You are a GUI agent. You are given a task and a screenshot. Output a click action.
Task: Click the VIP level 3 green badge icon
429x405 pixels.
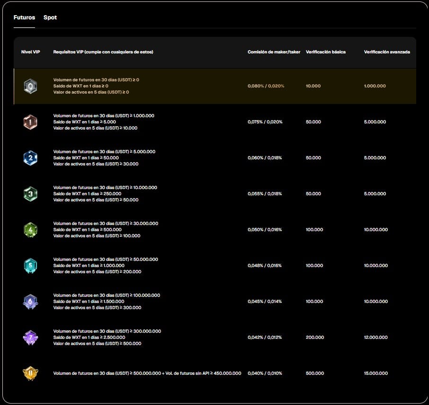pos(30,194)
